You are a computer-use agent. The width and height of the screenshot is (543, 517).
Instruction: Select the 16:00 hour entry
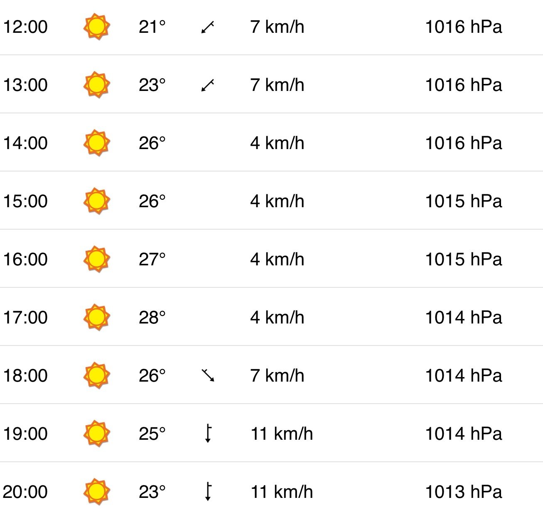[x=25, y=260]
